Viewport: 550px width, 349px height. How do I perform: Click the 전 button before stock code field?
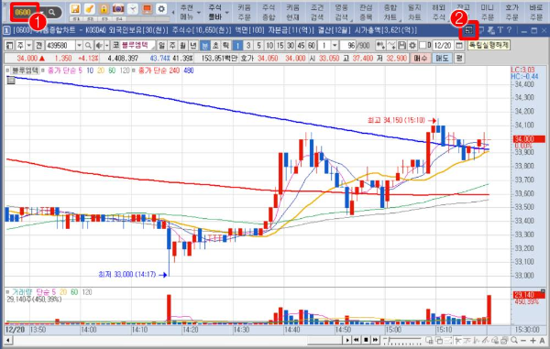39,45
